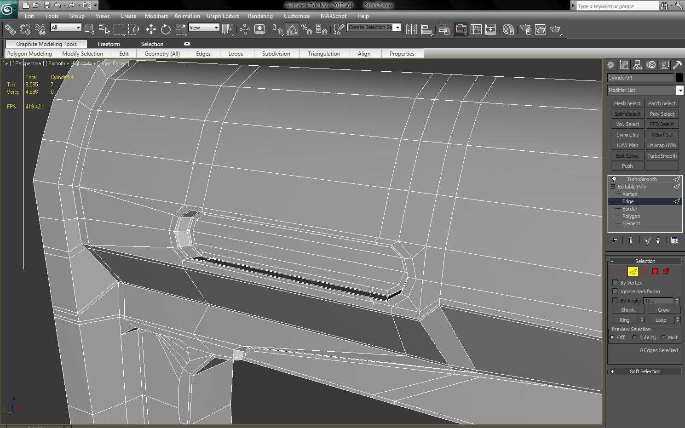Click the Mirror tool icon
Screen dimensions: 685x428
pyautogui.click(x=411, y=29)
